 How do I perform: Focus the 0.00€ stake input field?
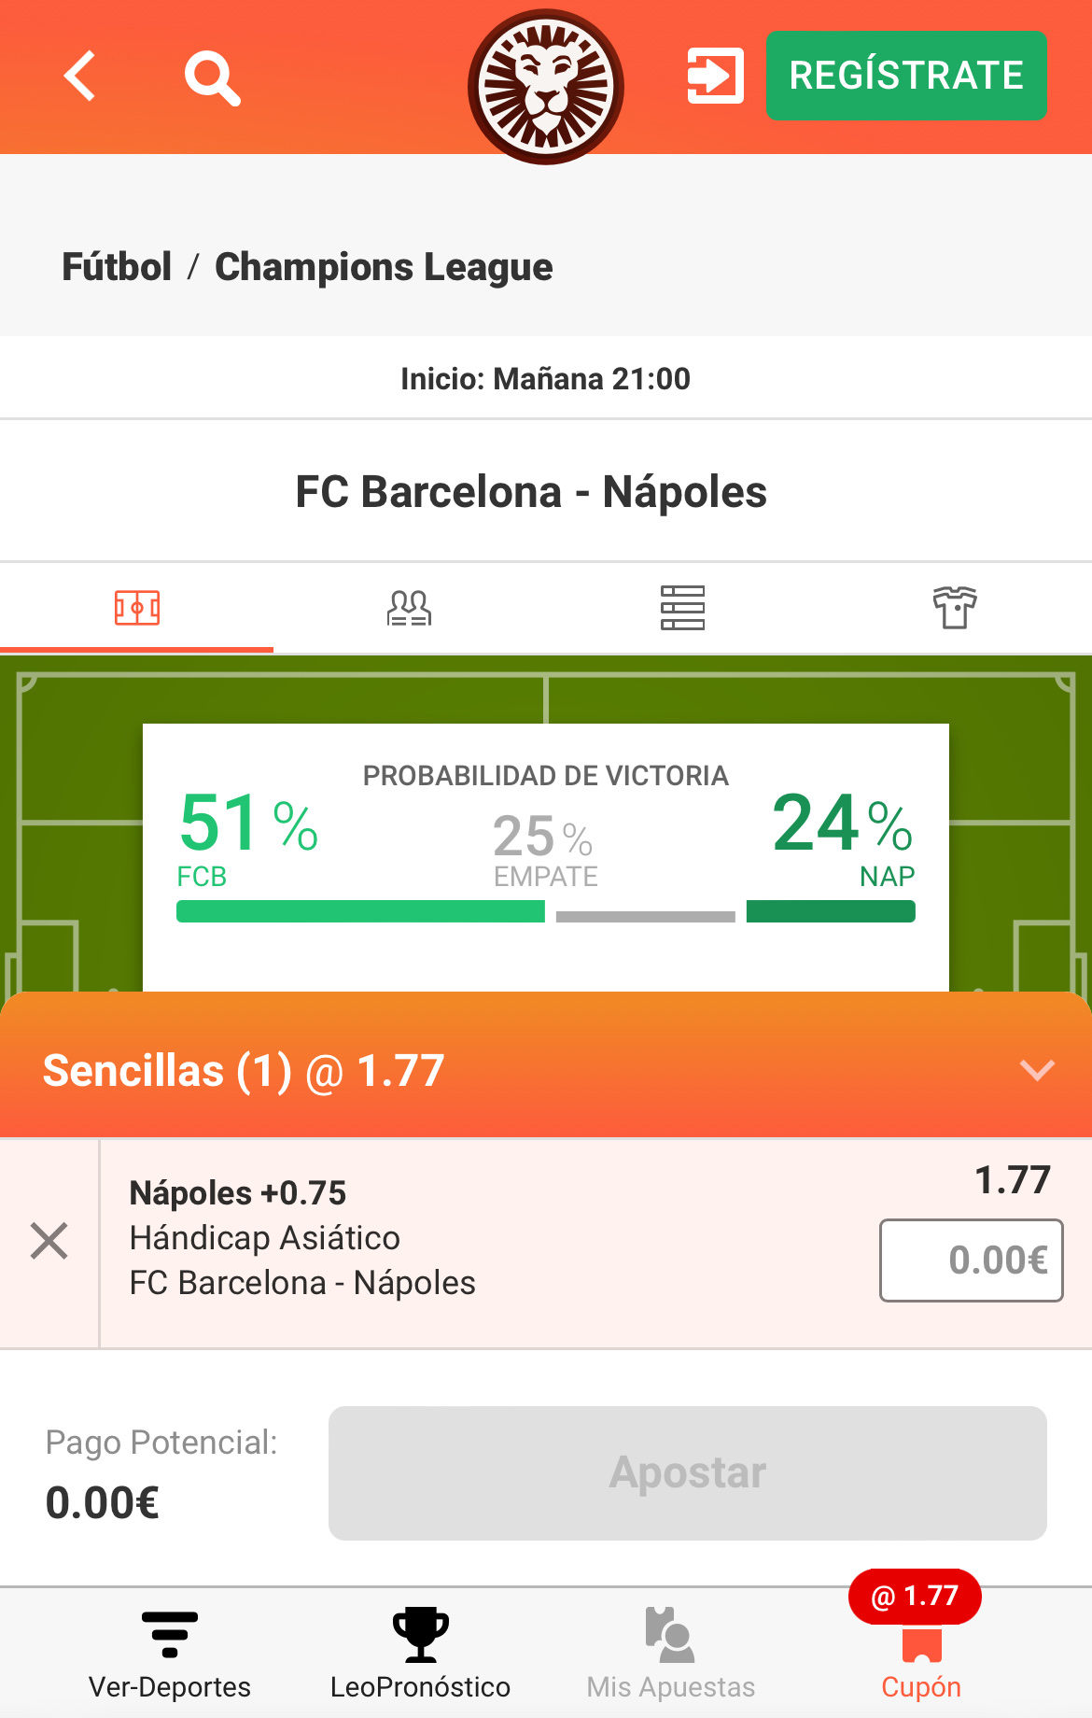click(971, 1260)
